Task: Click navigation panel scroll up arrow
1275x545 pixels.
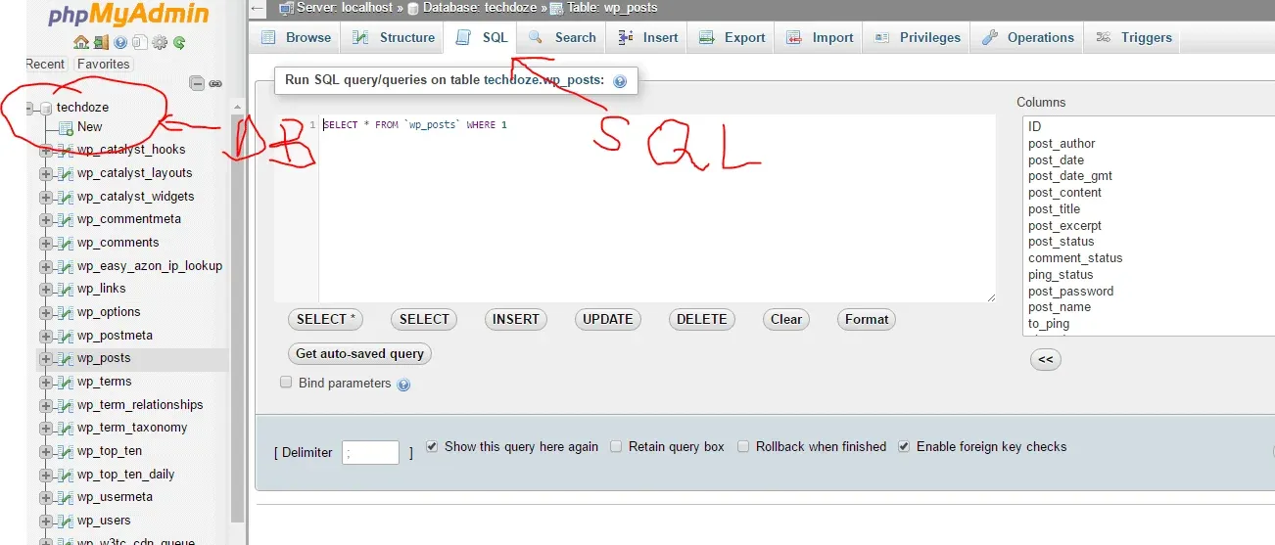Action: pos(237,108)
